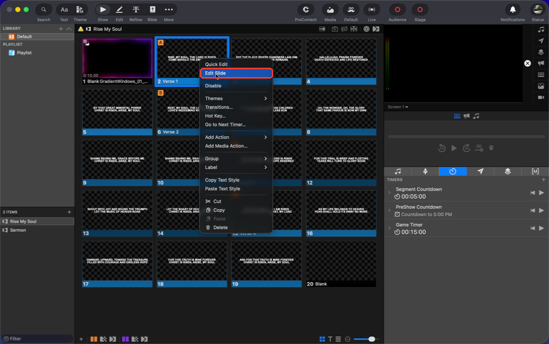Screen dimensions: 549x344
Task: Choose Edit Slide from context menu
Action: (236, 73)
